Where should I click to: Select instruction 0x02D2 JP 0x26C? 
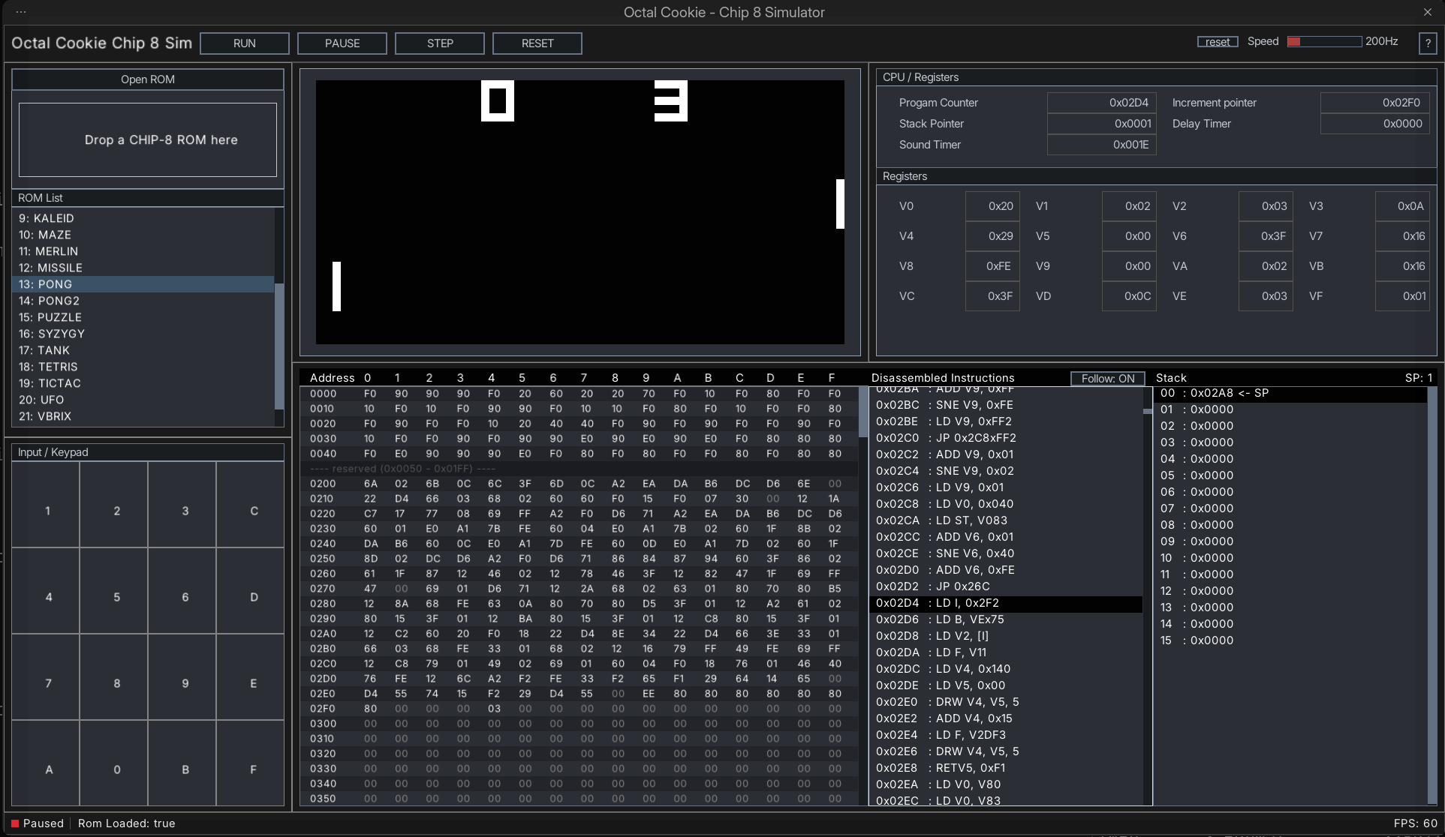pyautogui.click(x=1005, y=586)
